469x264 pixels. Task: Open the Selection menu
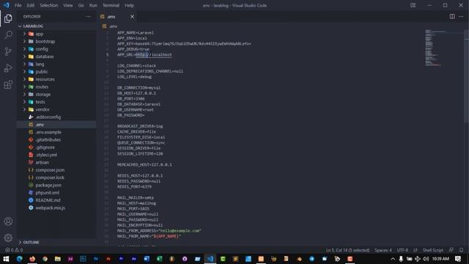pyautogui.click(x=49, y=5)
